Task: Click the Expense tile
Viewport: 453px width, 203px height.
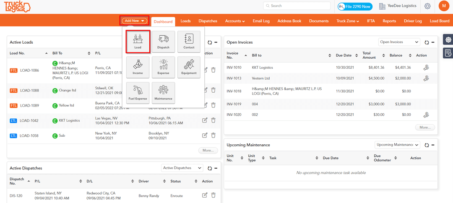Action: pyautogui.click(x=163, y=67)
